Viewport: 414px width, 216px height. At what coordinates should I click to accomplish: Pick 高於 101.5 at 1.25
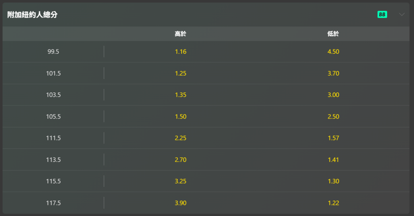coord(181,73)
